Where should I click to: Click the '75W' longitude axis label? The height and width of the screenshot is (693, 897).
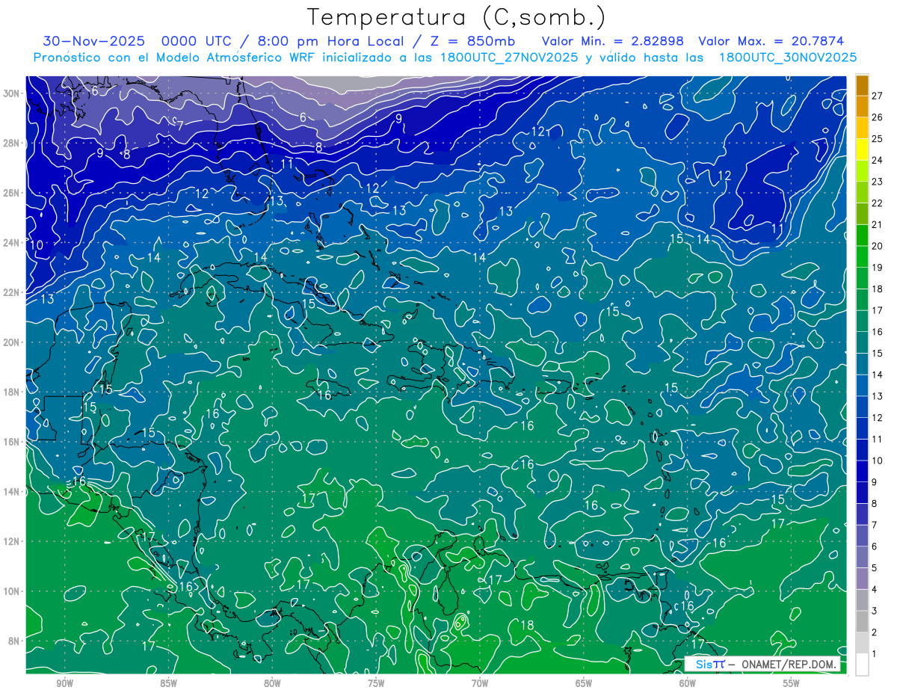376,683
